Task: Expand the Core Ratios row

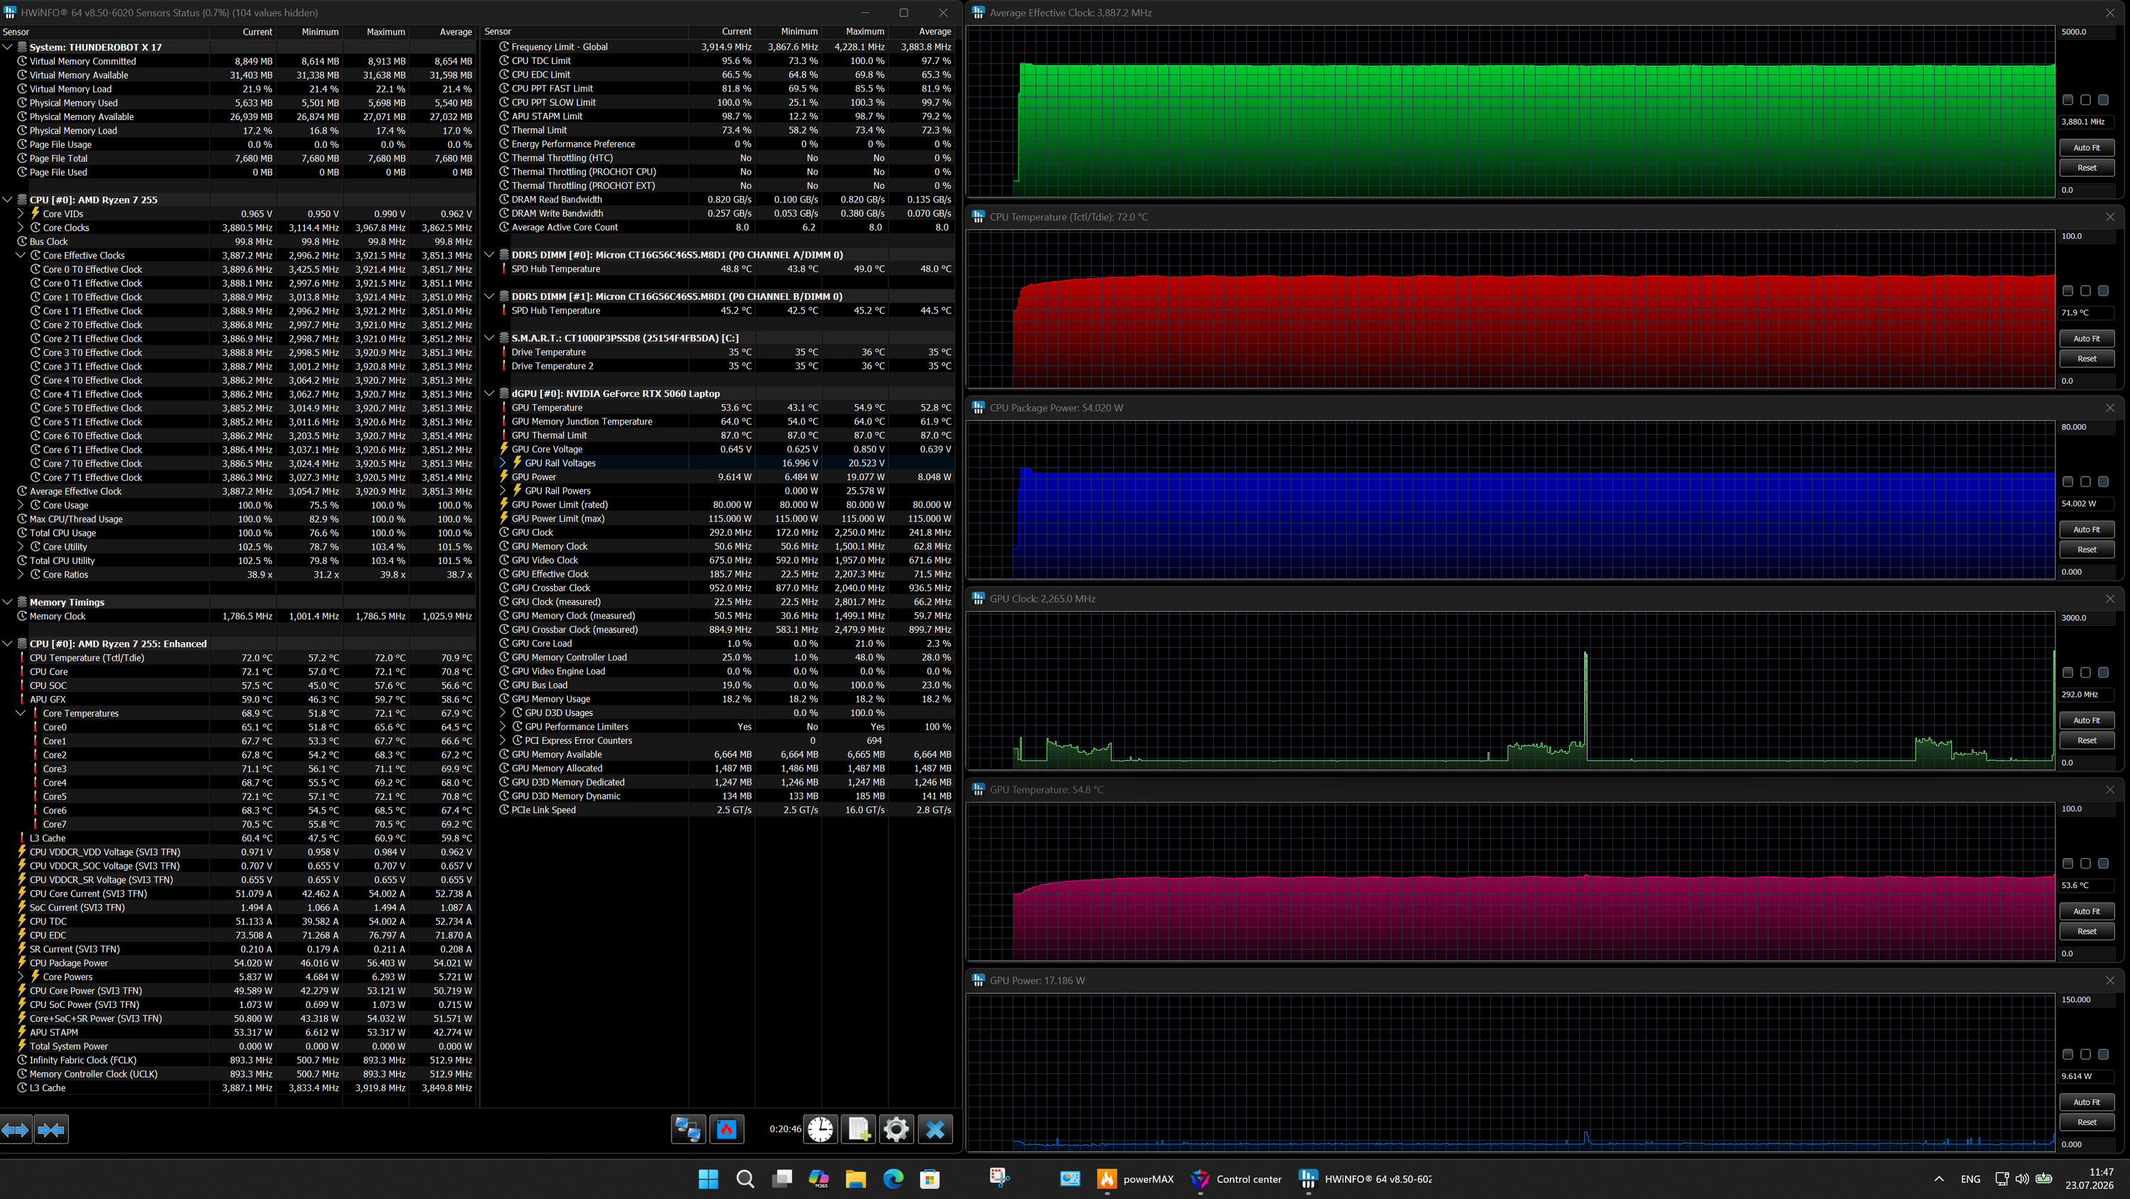Action: (21, 575)
